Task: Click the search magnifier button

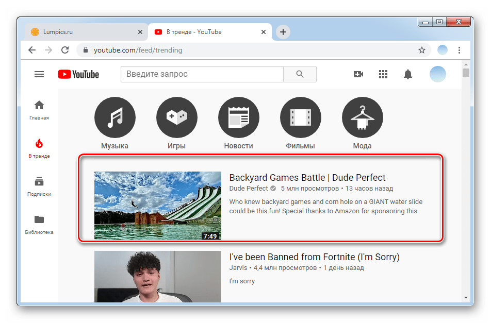Action: click(x=300, y=74)
